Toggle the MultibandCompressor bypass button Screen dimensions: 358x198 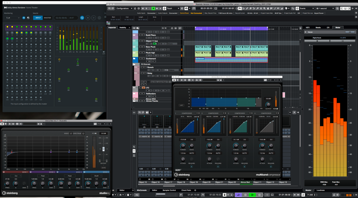coord(174,80)
